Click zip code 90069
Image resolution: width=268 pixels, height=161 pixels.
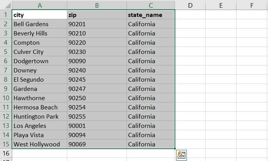point(97,144)
